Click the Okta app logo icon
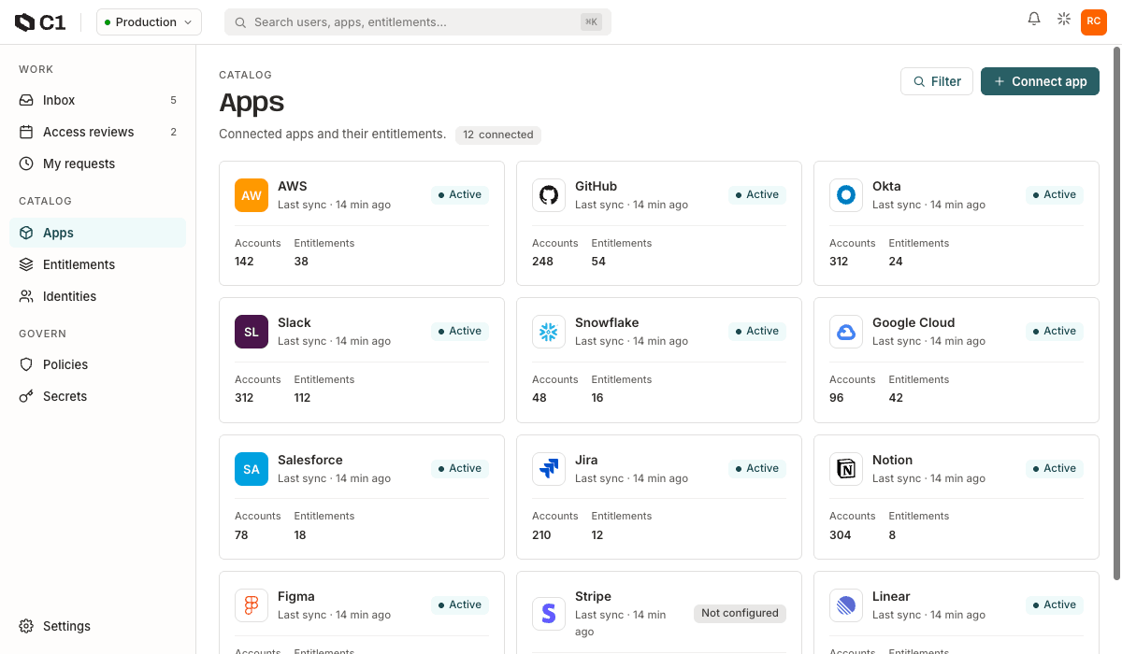1122x654 pixels. (x=846, y=195)
